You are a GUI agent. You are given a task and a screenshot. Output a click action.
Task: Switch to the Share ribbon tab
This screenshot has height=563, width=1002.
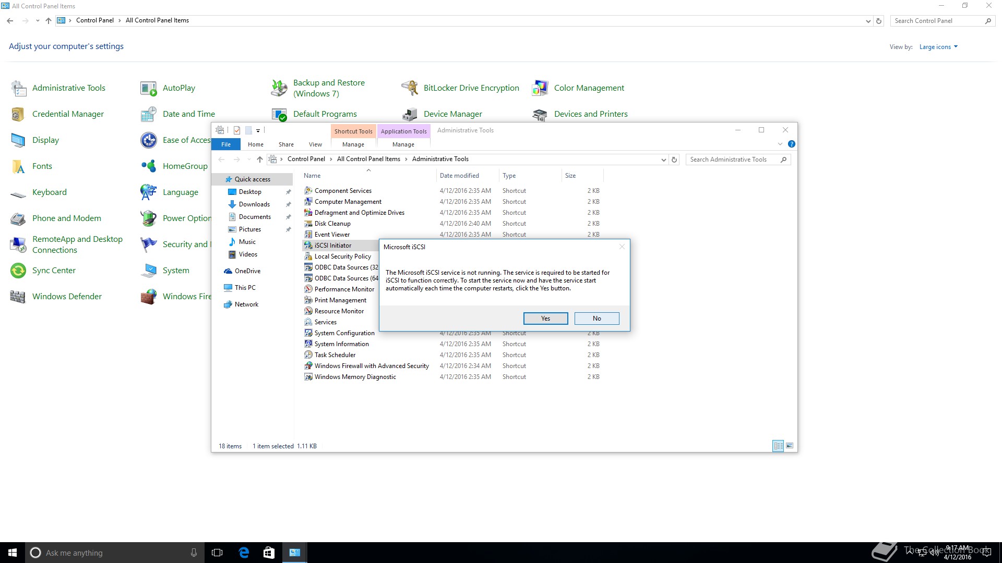286,144
